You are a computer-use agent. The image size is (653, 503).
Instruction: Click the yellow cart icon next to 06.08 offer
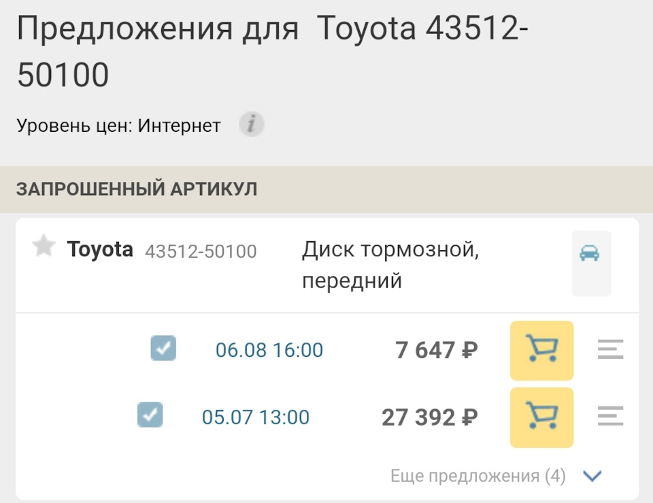[x=541, y=350]
